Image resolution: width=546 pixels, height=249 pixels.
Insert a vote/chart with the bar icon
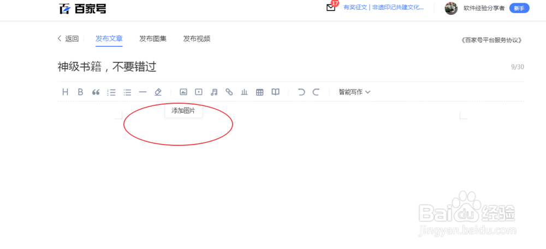point(245,92)
